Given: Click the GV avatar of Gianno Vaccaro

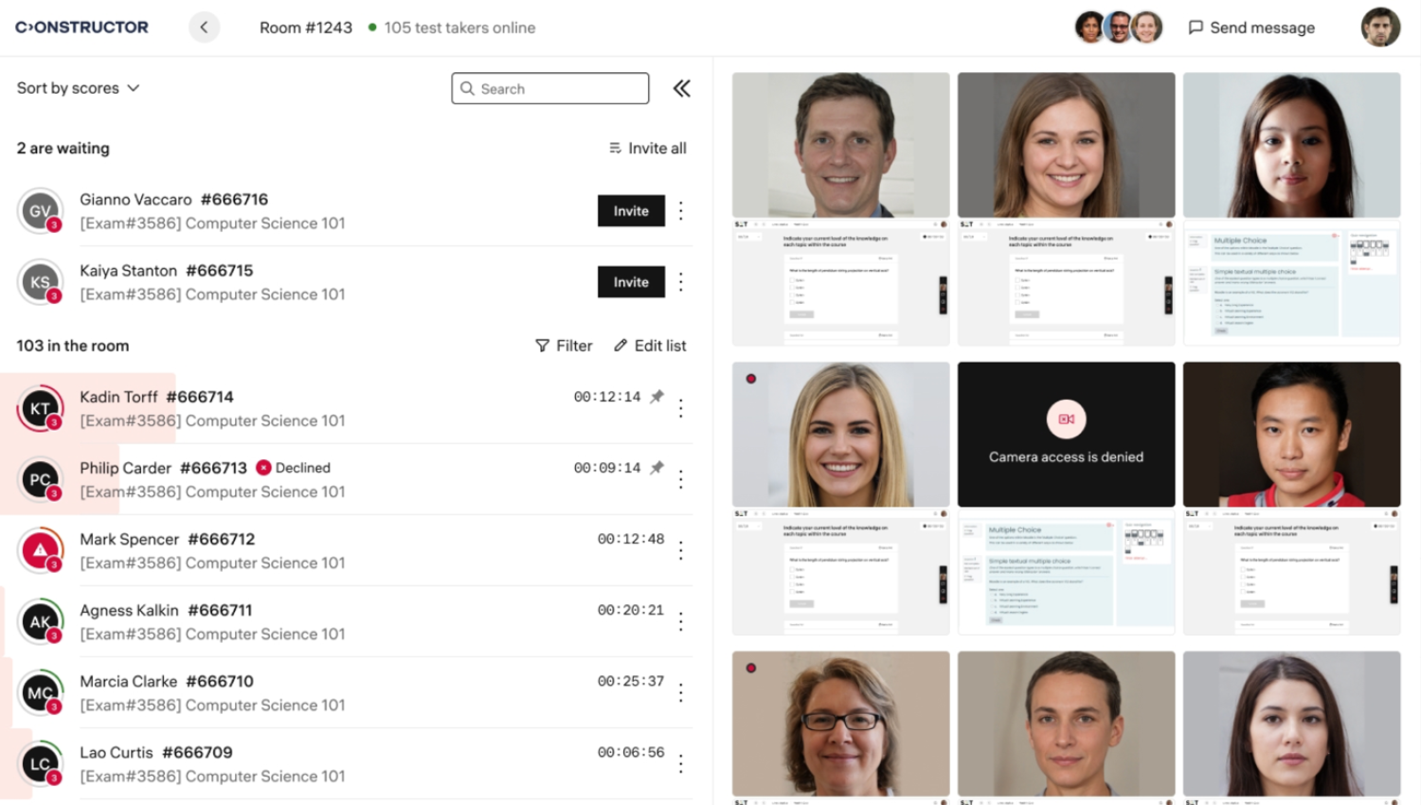Looking at the screenshot, I should coord(40,211).
